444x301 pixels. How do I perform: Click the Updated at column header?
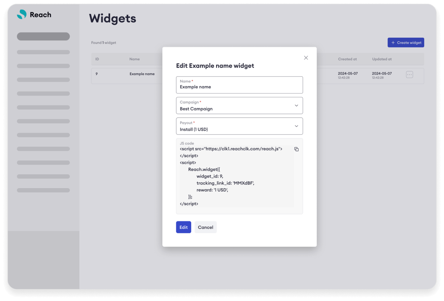(x=382, y=59)
